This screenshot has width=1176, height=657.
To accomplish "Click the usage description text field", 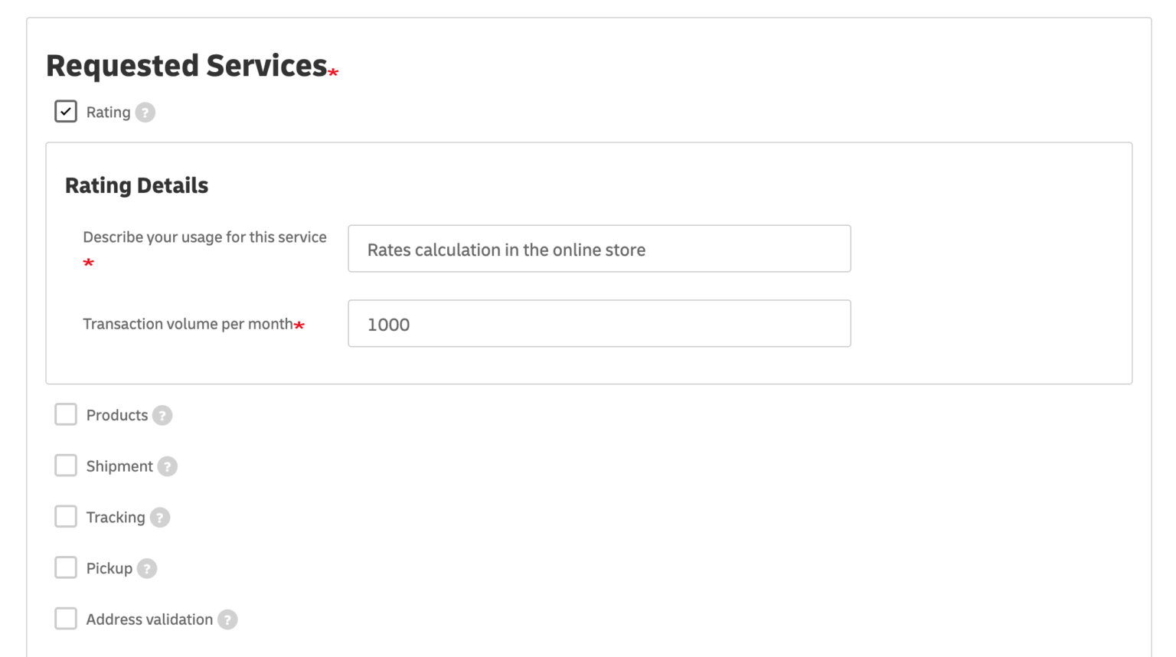I will pos(599,248).
